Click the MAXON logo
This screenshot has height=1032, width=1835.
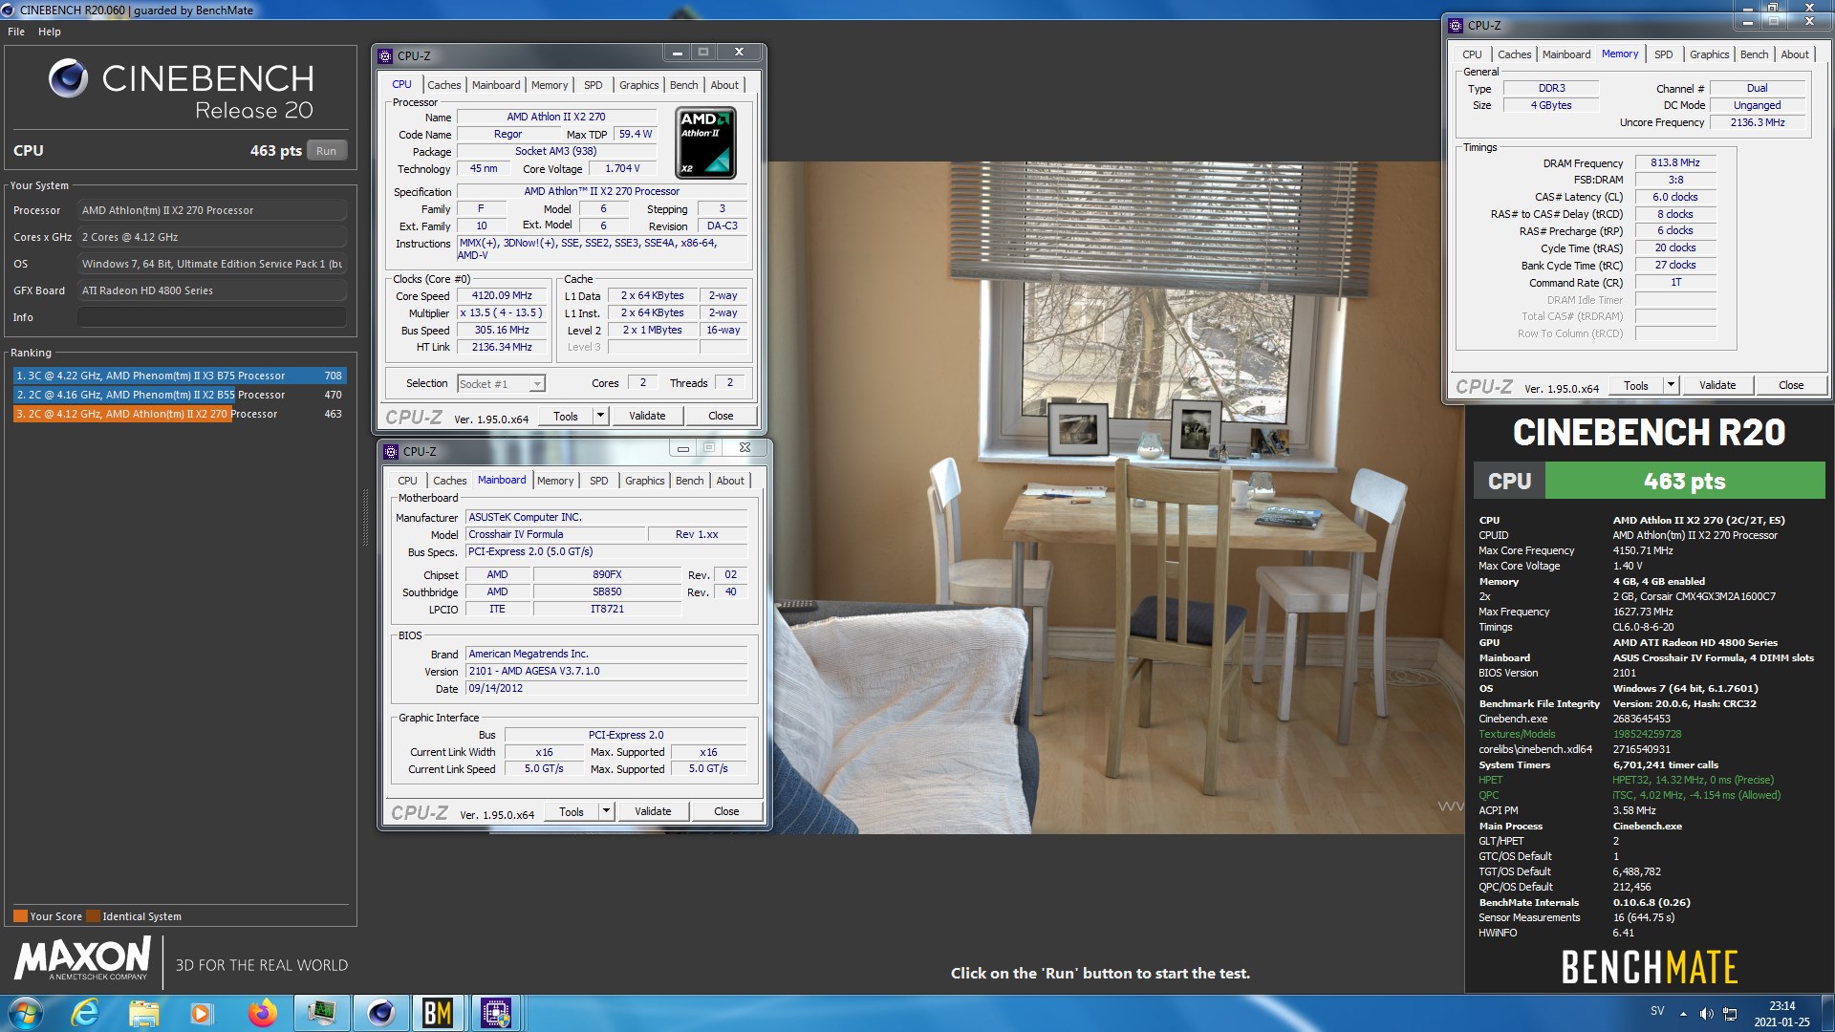(83, 957)
